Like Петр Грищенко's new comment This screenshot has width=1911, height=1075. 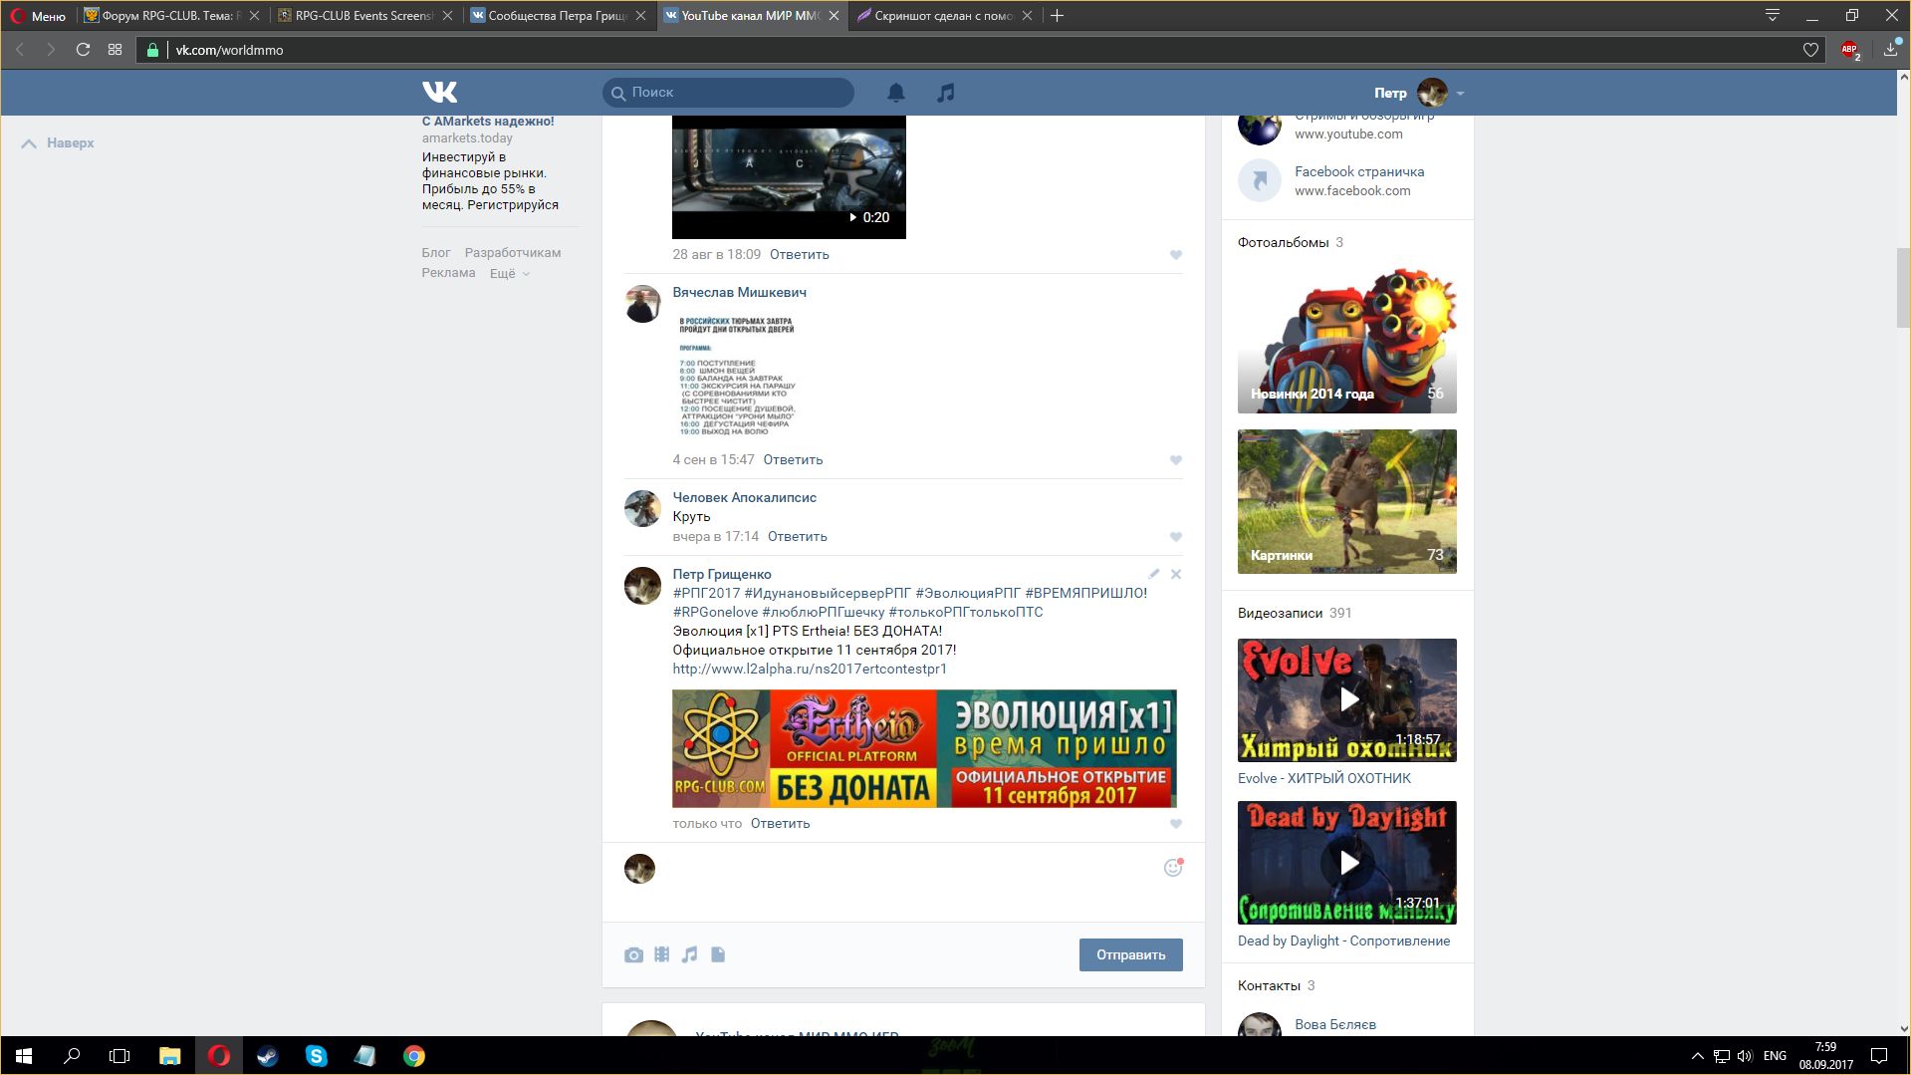pyautogui.click(x=1176, y=824)
